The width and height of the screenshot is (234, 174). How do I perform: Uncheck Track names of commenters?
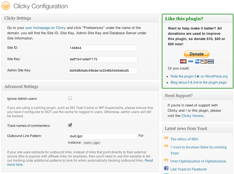pos(70,125)
